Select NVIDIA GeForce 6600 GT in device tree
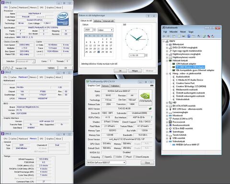The height and width of the screenshot is (184, 230). pos(187,145)
